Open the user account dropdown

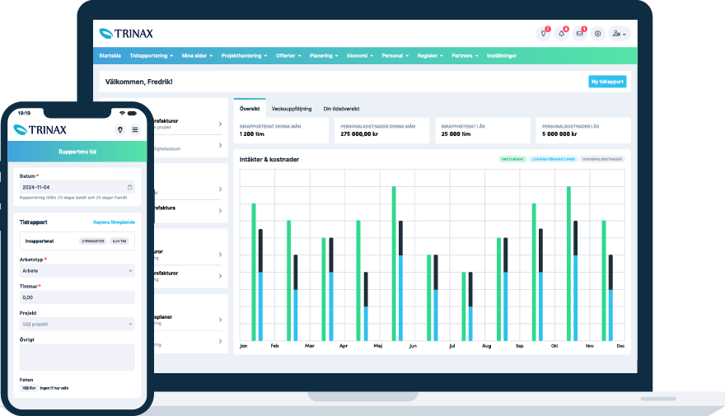coord(620,34)
